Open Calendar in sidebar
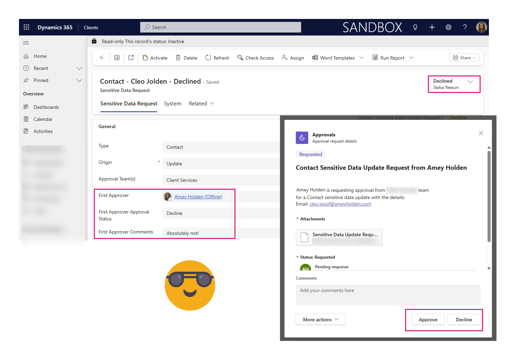 point(43,119)
